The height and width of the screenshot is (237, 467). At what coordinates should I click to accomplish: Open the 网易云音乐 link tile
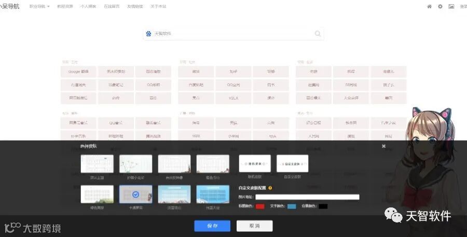tap(78, 123)
